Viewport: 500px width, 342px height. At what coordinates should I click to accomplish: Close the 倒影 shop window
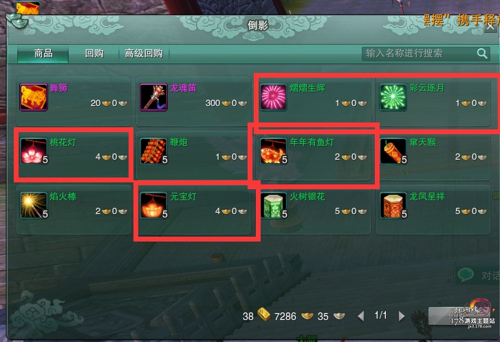coord(490,26)
